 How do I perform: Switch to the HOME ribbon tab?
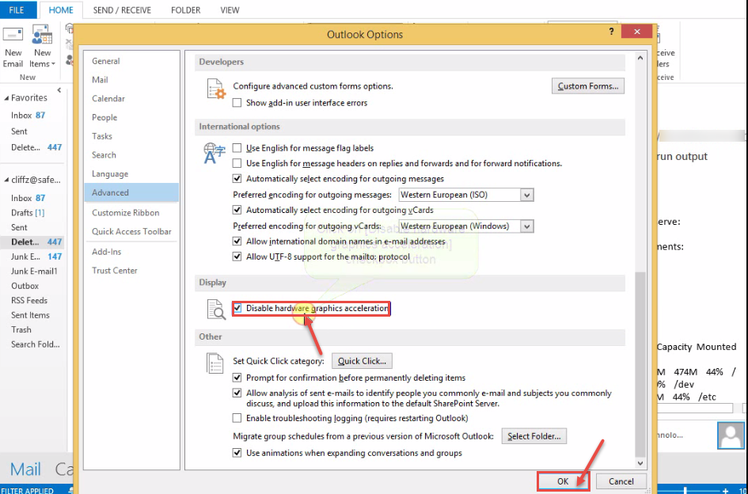pyautogui.click(x=61, y=10)
